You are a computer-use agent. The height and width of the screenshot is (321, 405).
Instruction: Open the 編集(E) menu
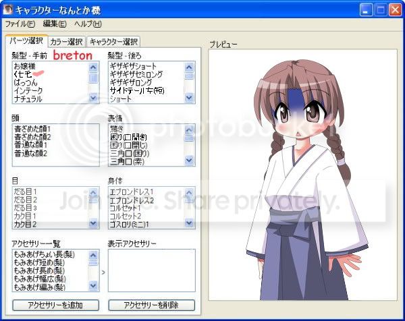click(55, 24)
